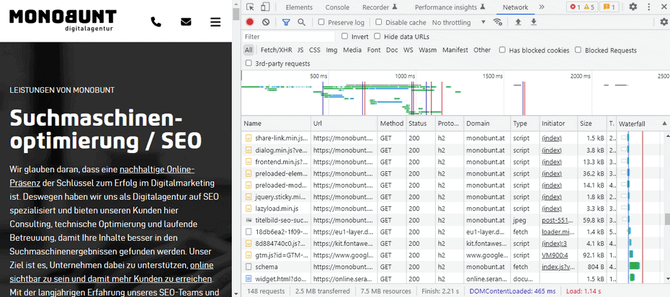This screenshot has width=670, height=297.
Task: Open the VM900:4 initiator link
Action: (555, 255)
